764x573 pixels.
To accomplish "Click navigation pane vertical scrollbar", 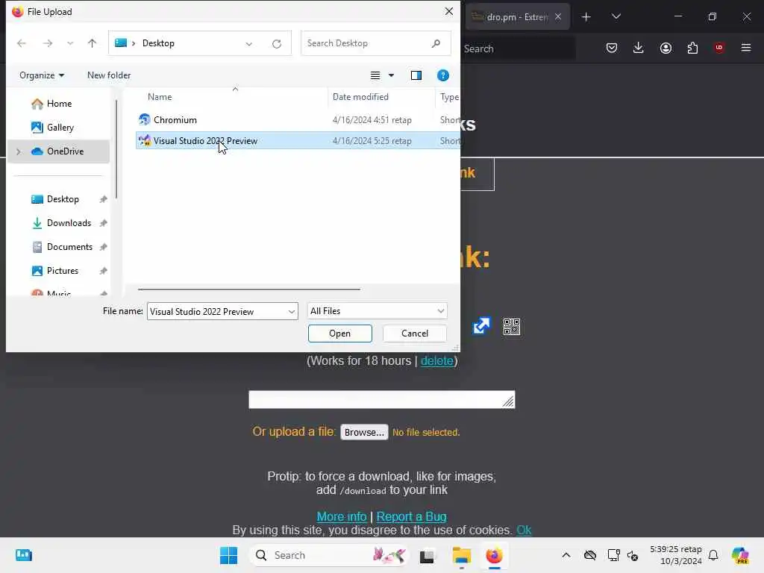I will click(x=116, y=149).
